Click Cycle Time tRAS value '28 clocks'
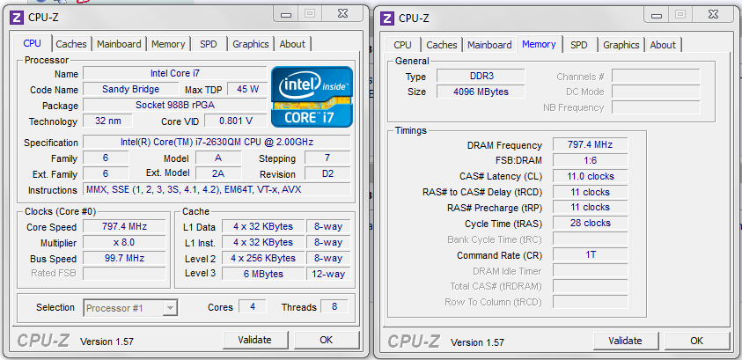Screen dimensions: 742x360 coord(590,224)
